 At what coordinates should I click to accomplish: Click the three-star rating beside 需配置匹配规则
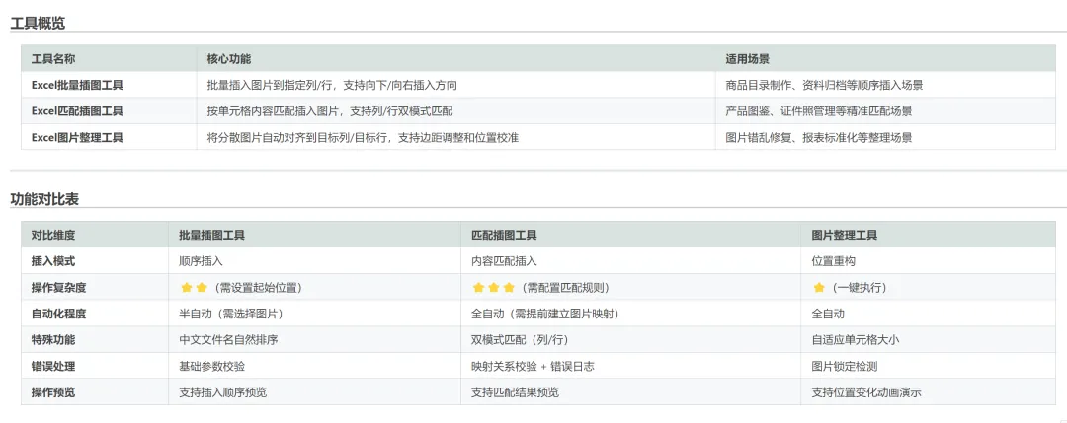pos(493,287)
